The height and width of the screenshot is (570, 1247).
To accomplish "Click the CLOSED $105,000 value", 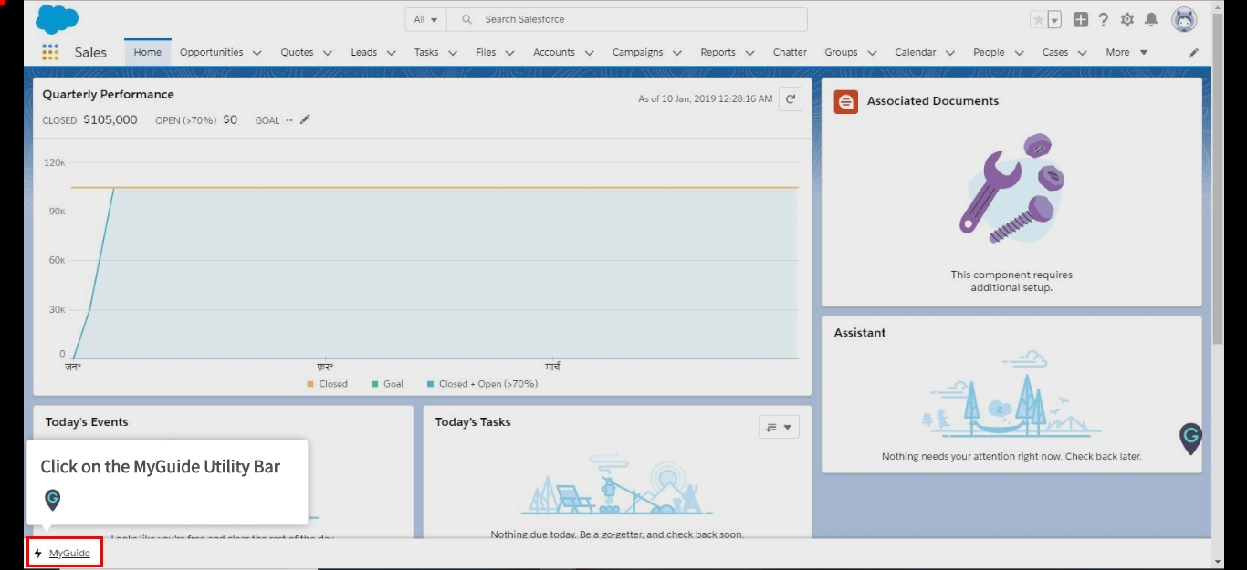I will point(89,119).
